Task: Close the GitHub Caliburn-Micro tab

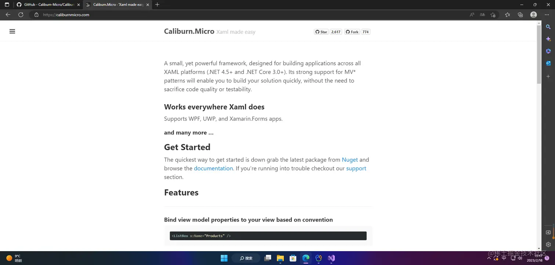Action: 78,5
